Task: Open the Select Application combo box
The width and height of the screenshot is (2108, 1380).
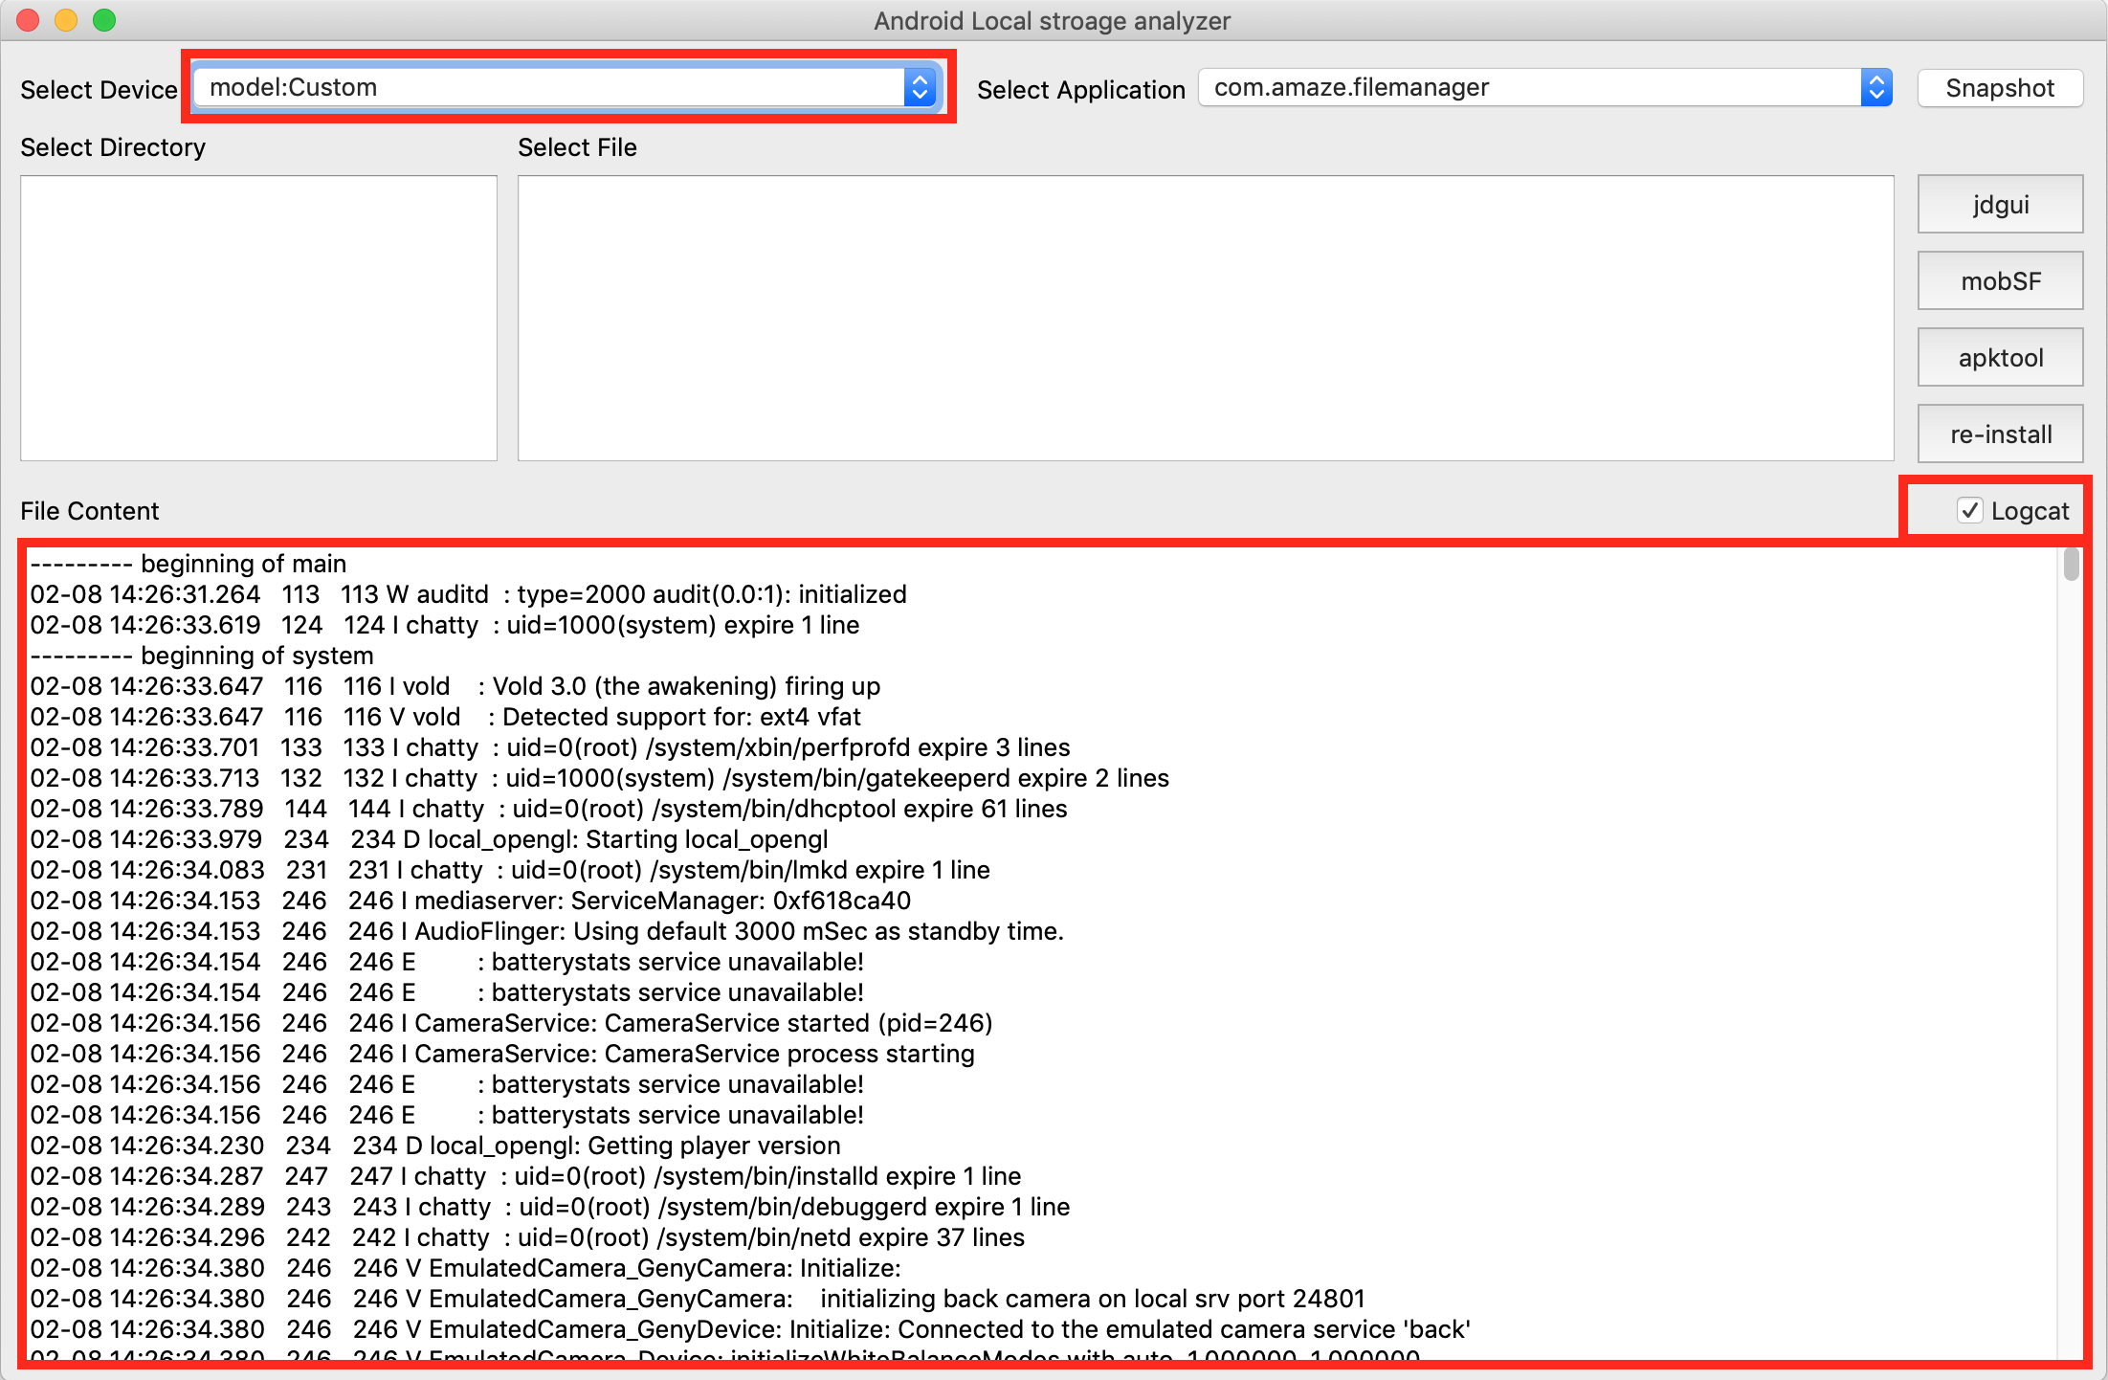Action: pyautogui.click(x=1531, y=88)
